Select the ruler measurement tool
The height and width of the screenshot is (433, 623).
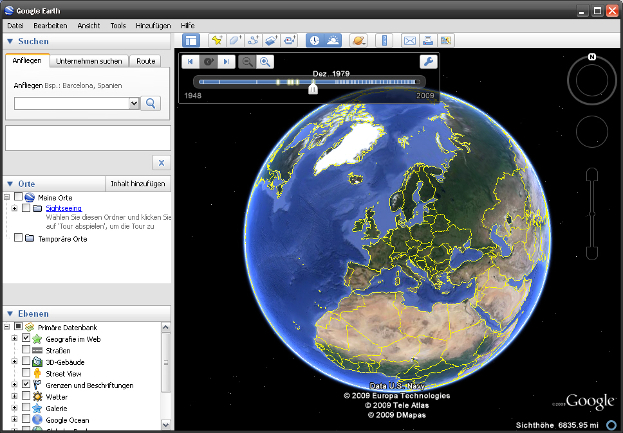click(x=384, y=40)
